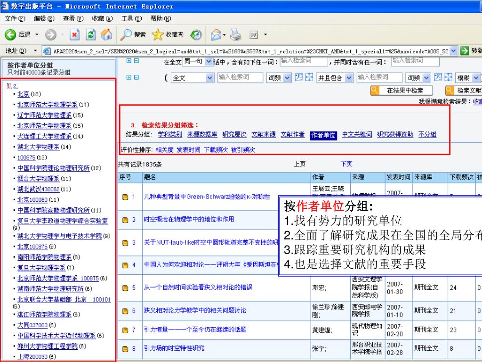Open the History toolbar icon

(x=196, y=34)
